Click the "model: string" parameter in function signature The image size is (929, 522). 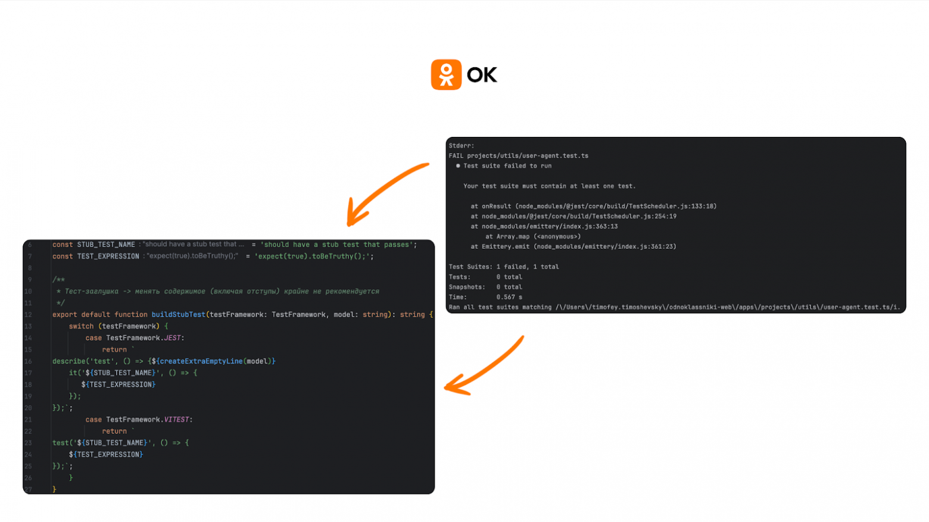click(x=361, y=315)
